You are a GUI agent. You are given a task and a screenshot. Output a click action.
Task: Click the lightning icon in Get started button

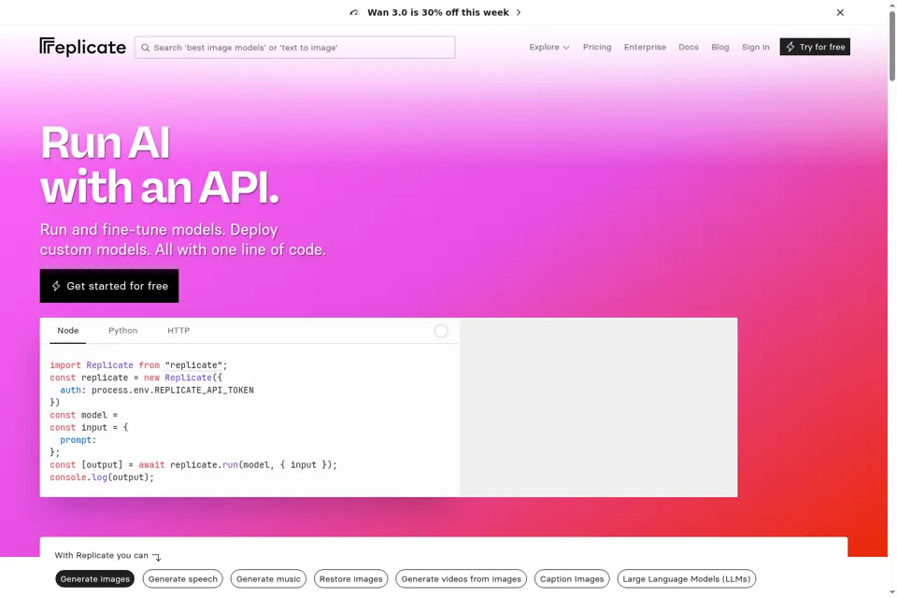tap(56, 286)
